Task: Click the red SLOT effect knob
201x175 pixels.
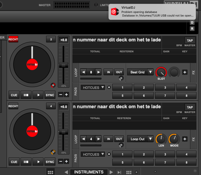Action: 161,72
